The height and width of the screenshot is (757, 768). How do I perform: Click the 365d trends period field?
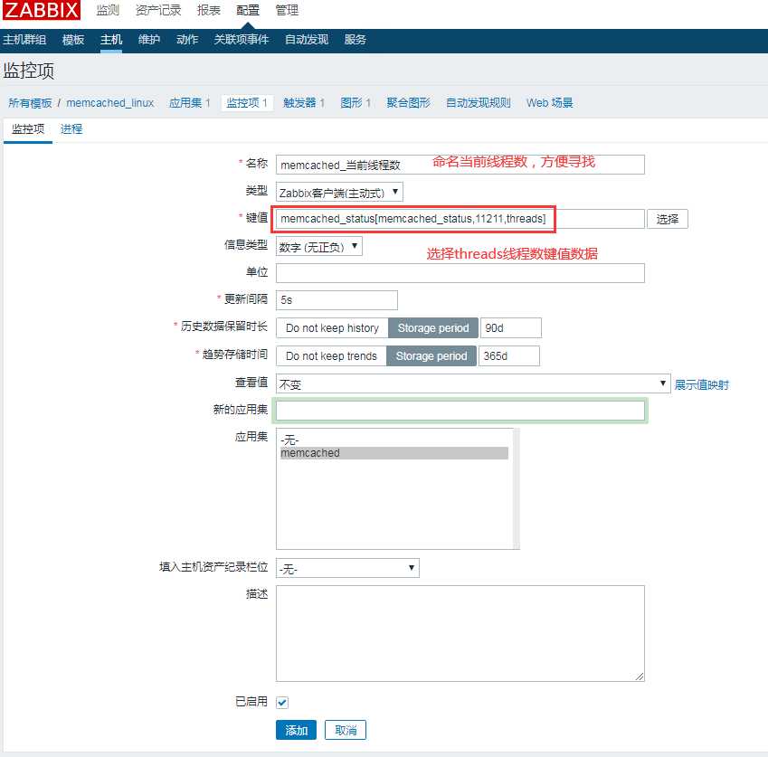[x=509, y=356]
